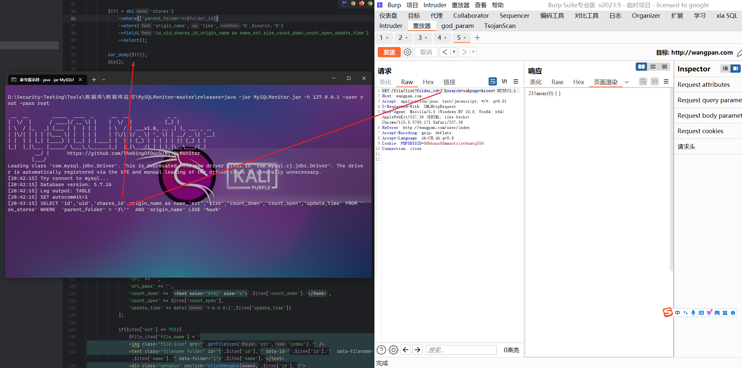
Task: Go to previous search match arrow
Action: coord(406,350)
